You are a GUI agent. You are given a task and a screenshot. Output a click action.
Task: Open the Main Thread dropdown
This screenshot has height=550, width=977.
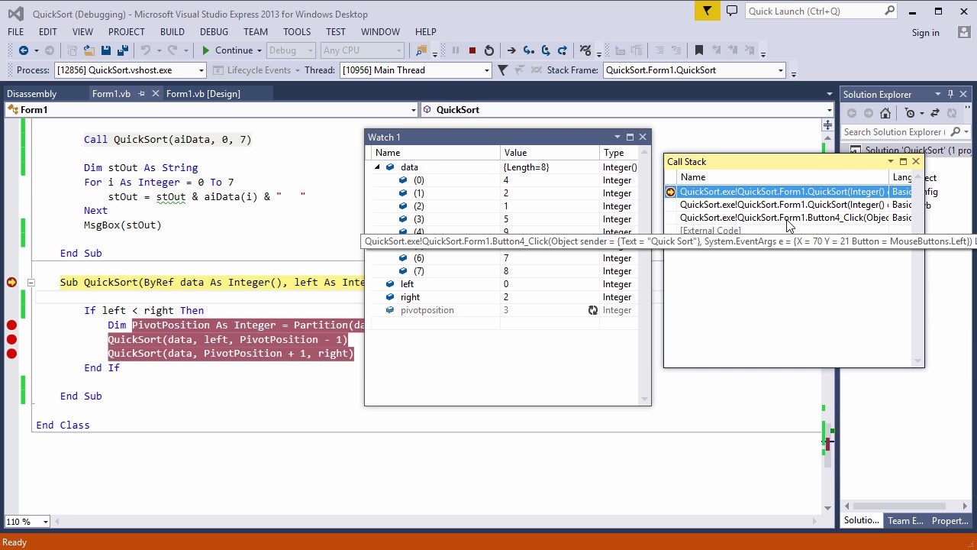tap(485, 70)
